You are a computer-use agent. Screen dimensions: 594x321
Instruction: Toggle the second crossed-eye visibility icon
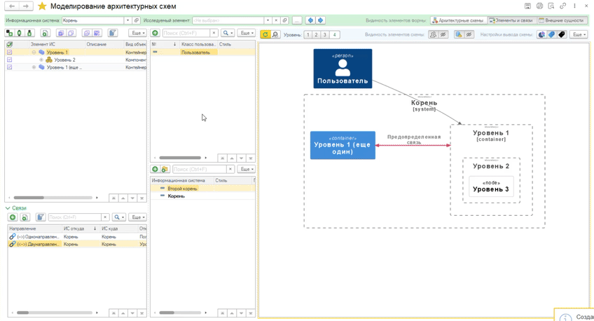(469, 34)
